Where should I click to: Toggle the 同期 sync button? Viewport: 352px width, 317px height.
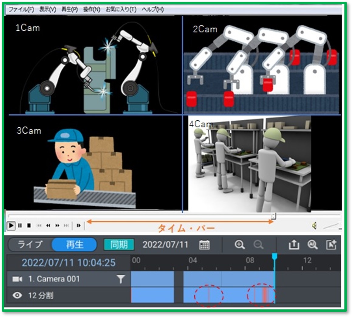click(119, 245)
